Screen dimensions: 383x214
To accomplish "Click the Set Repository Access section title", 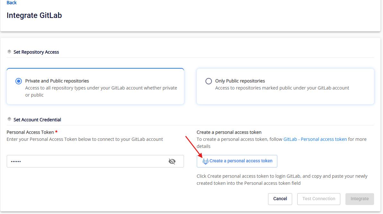I will [x=36, y=52].
